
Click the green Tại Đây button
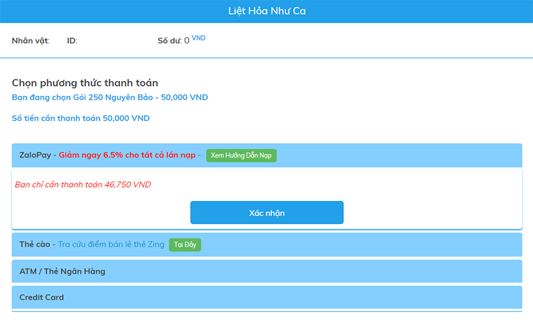(185, 245)
